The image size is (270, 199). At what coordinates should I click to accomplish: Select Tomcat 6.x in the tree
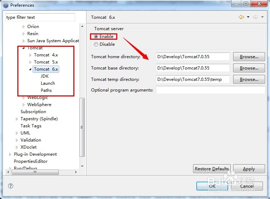[x=46, y=69]
